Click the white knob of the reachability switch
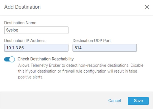Screen dimensions: 153x109 point(12,59)
